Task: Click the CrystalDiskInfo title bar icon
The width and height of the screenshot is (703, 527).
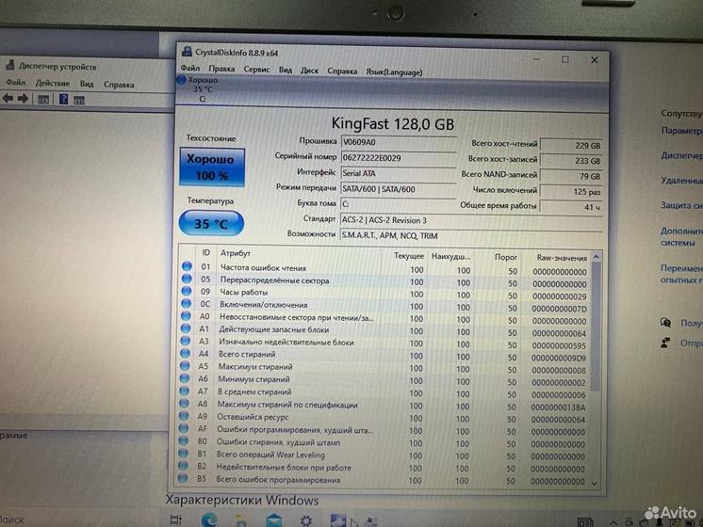Action: 187,52
